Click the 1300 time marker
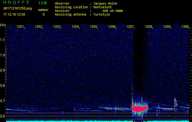The height and width of the screenshot is (122, 192). 185,27
